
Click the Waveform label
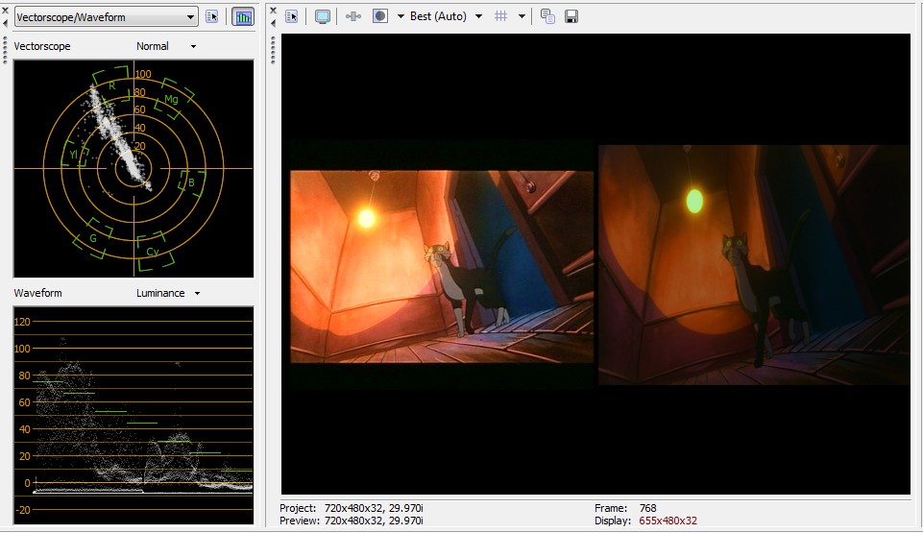[37, 293]
